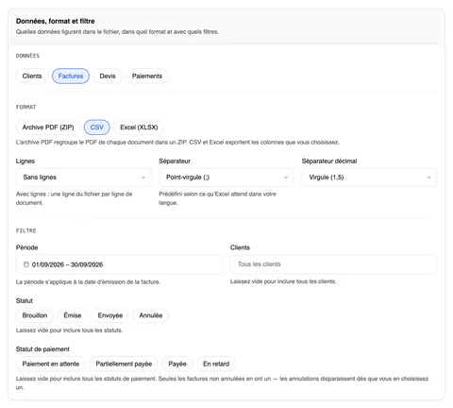
Task: Filter by Annulée status
Action: [151, 315]
